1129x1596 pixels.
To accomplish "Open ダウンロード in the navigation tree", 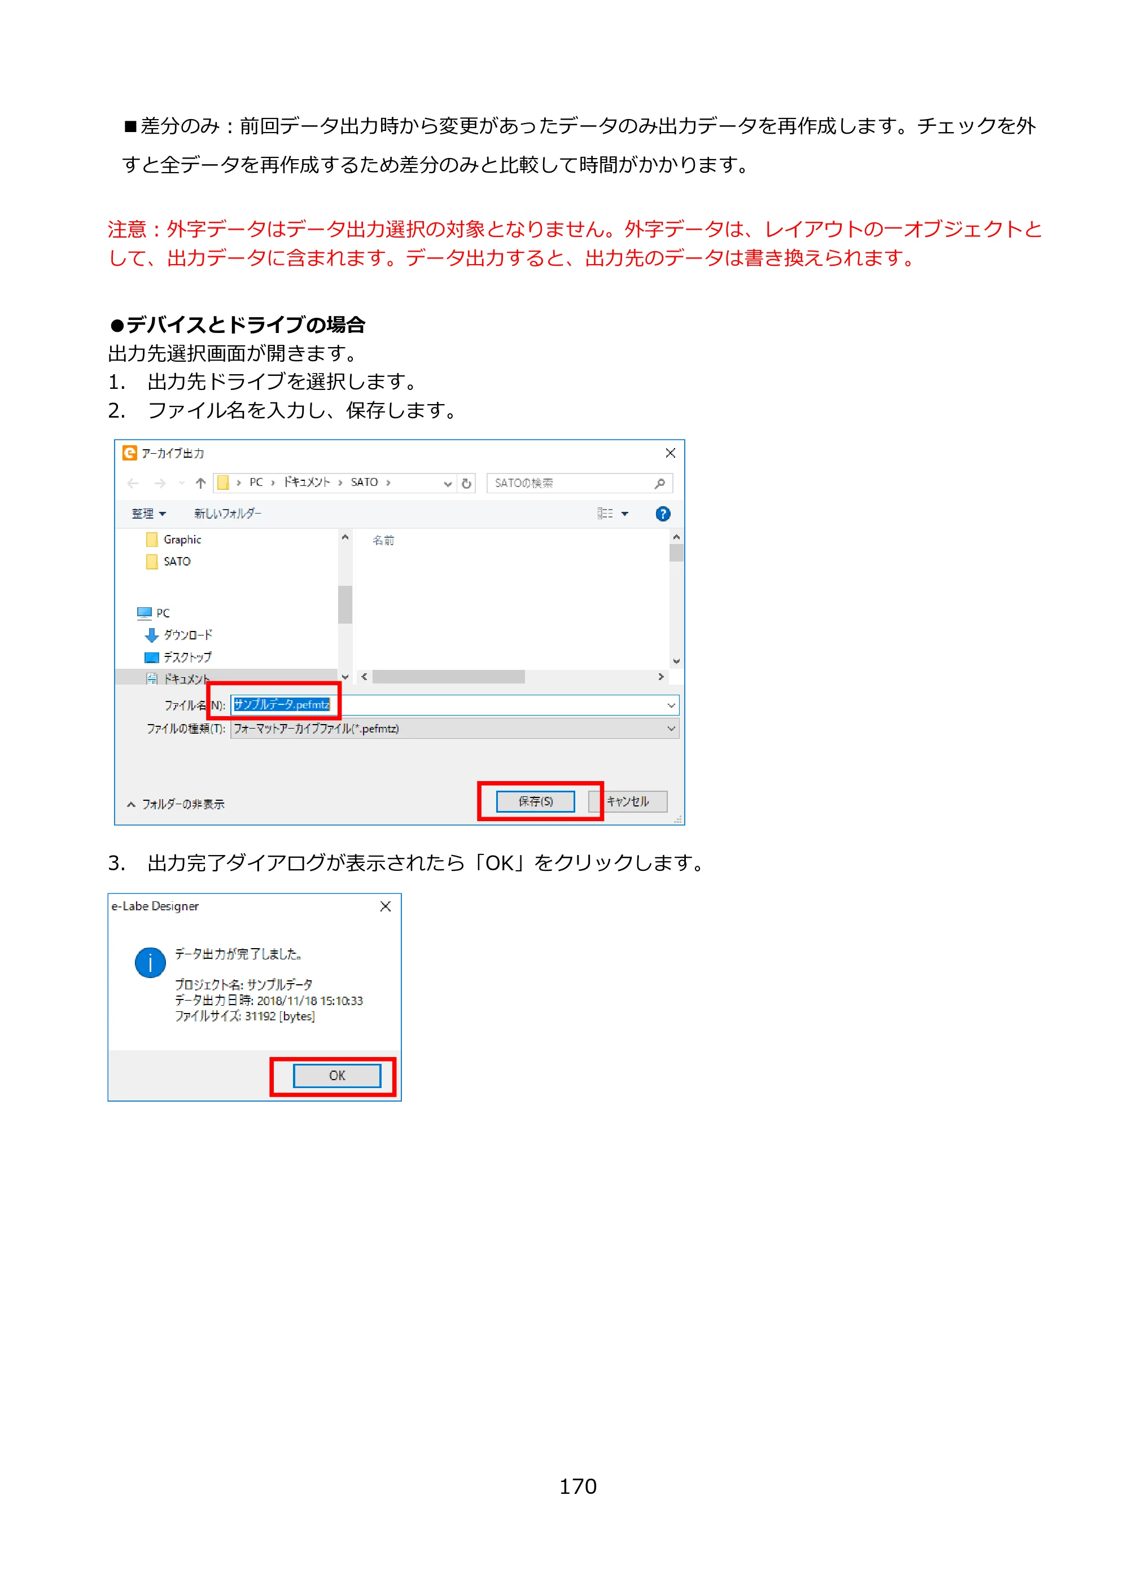I will pyautogui.click(x=179, y=635).
